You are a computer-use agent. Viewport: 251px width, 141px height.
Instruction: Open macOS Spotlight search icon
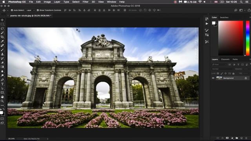[241, 2]
